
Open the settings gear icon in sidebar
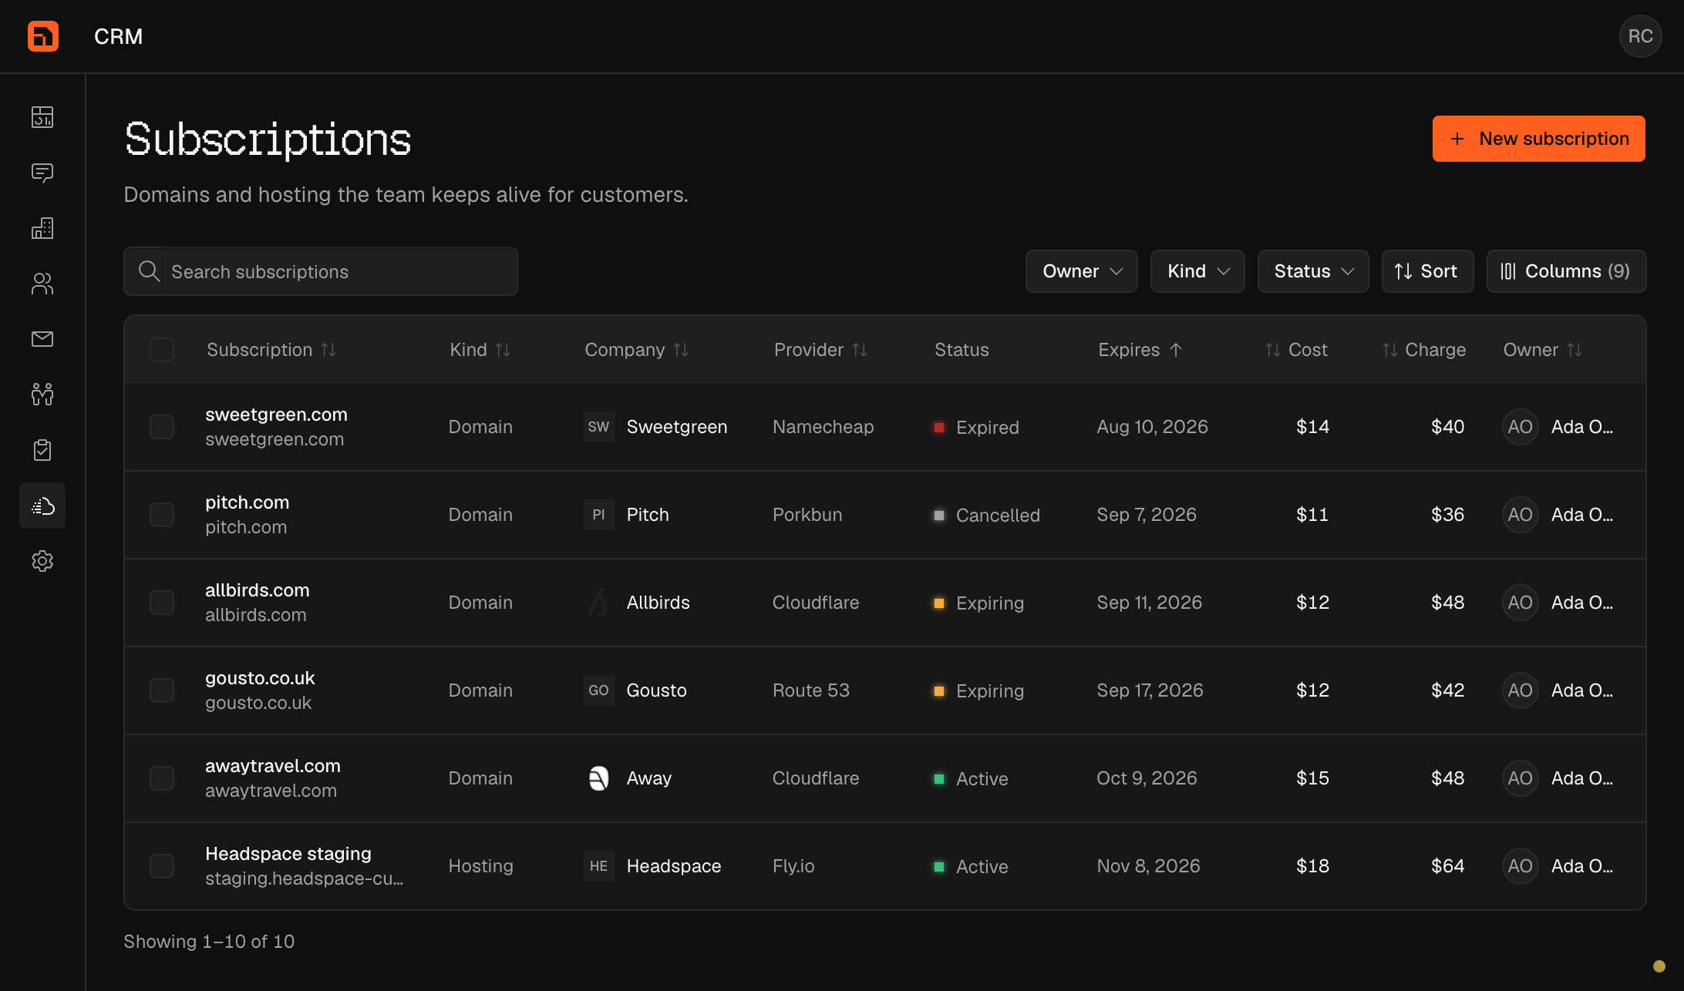[x=42, y=561]
